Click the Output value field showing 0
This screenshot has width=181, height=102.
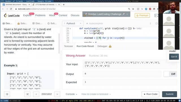(122, 74)
